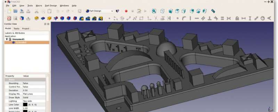Set right view using cube icon
This screenshot has width=278, height=112.
point(183,11)
